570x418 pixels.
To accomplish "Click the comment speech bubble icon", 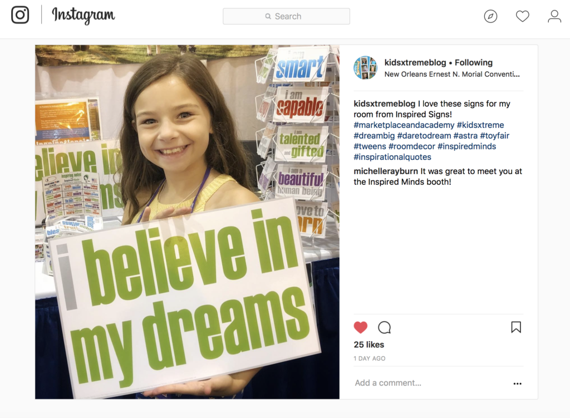I will click(384, 327).
